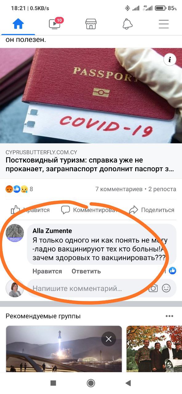Tap the info icon on passport image
The height and width of the screenshot is (394, 182).
[x=170, y=60]
